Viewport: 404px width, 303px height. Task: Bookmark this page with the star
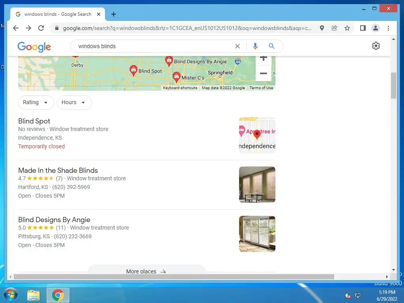(x=347, y=28)
